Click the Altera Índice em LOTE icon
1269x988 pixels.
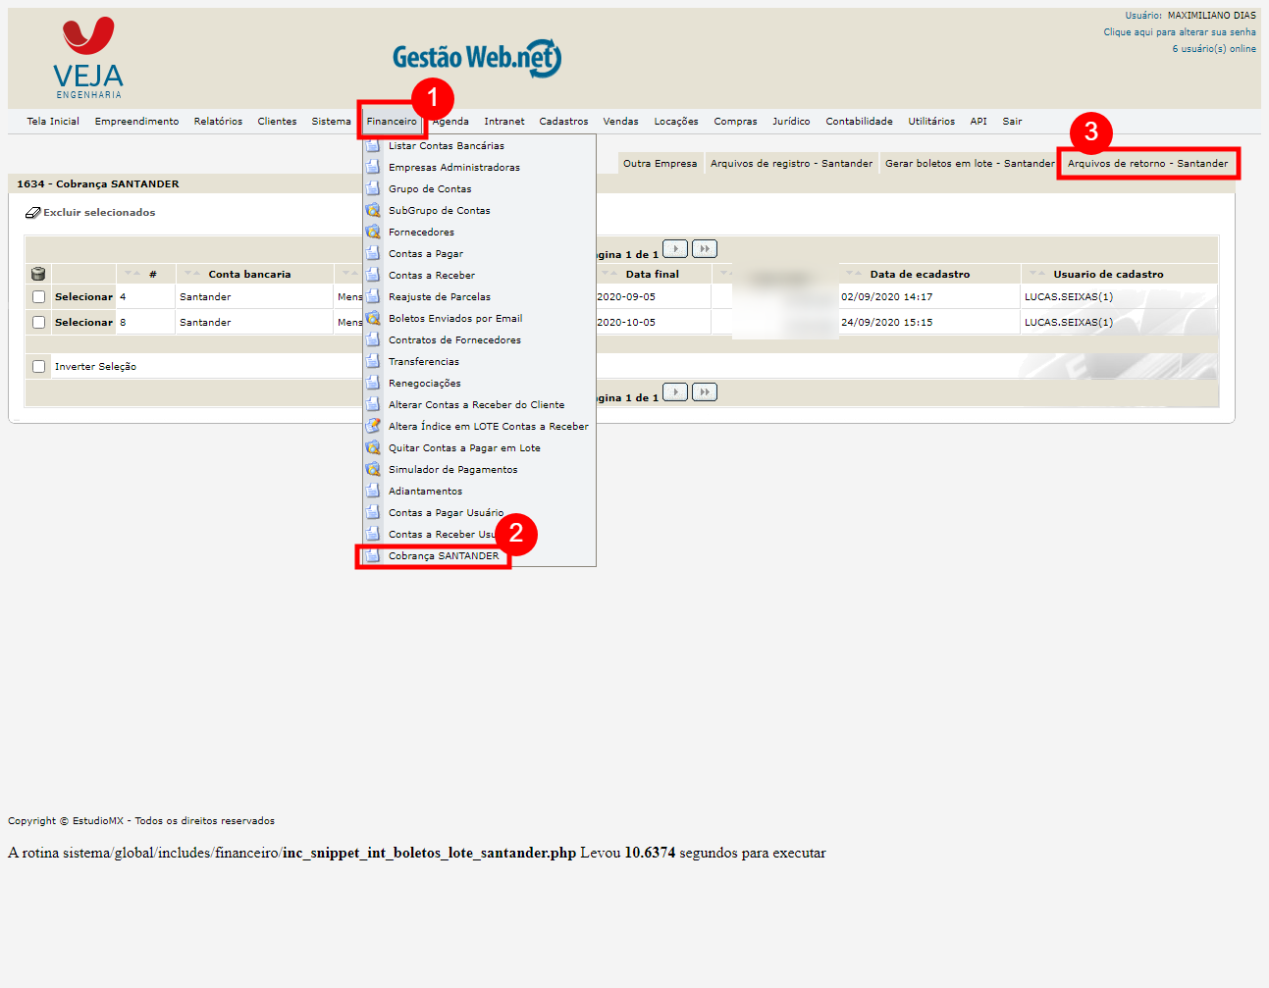[x=373, y=426]
